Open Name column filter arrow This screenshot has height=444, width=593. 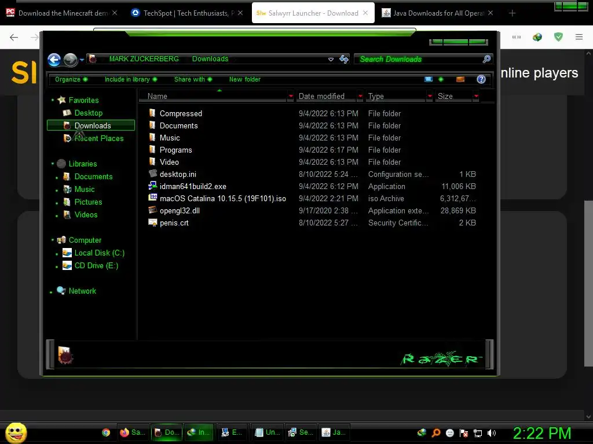click(291, 97)
